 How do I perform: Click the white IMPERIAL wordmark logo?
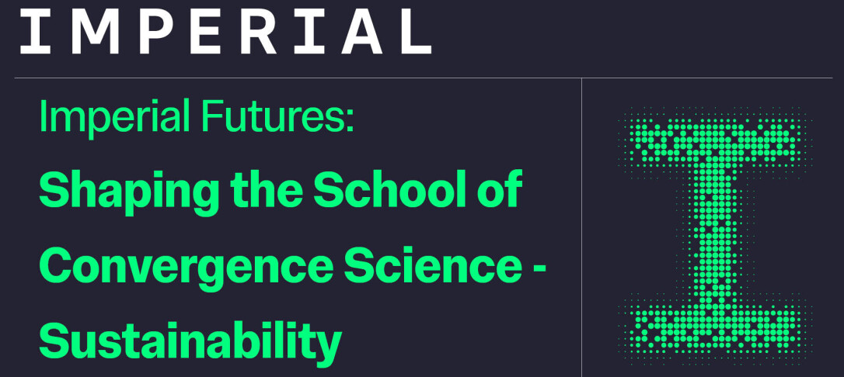pos(225,31)
